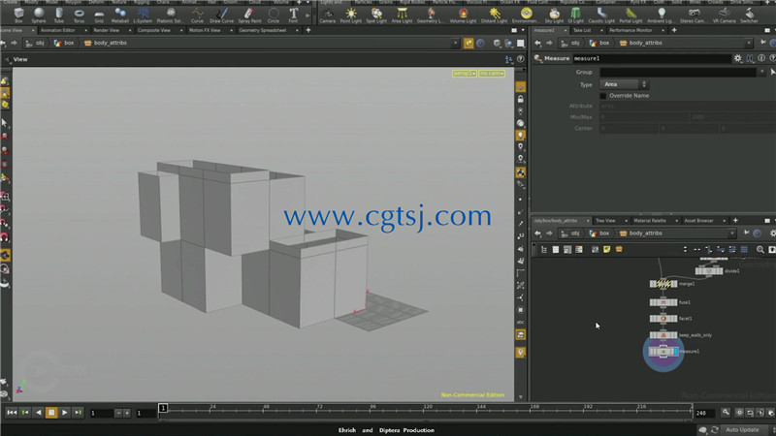776x436 pixels.
Task: Expand the create shelf overflow arrow
Action: 307,16
